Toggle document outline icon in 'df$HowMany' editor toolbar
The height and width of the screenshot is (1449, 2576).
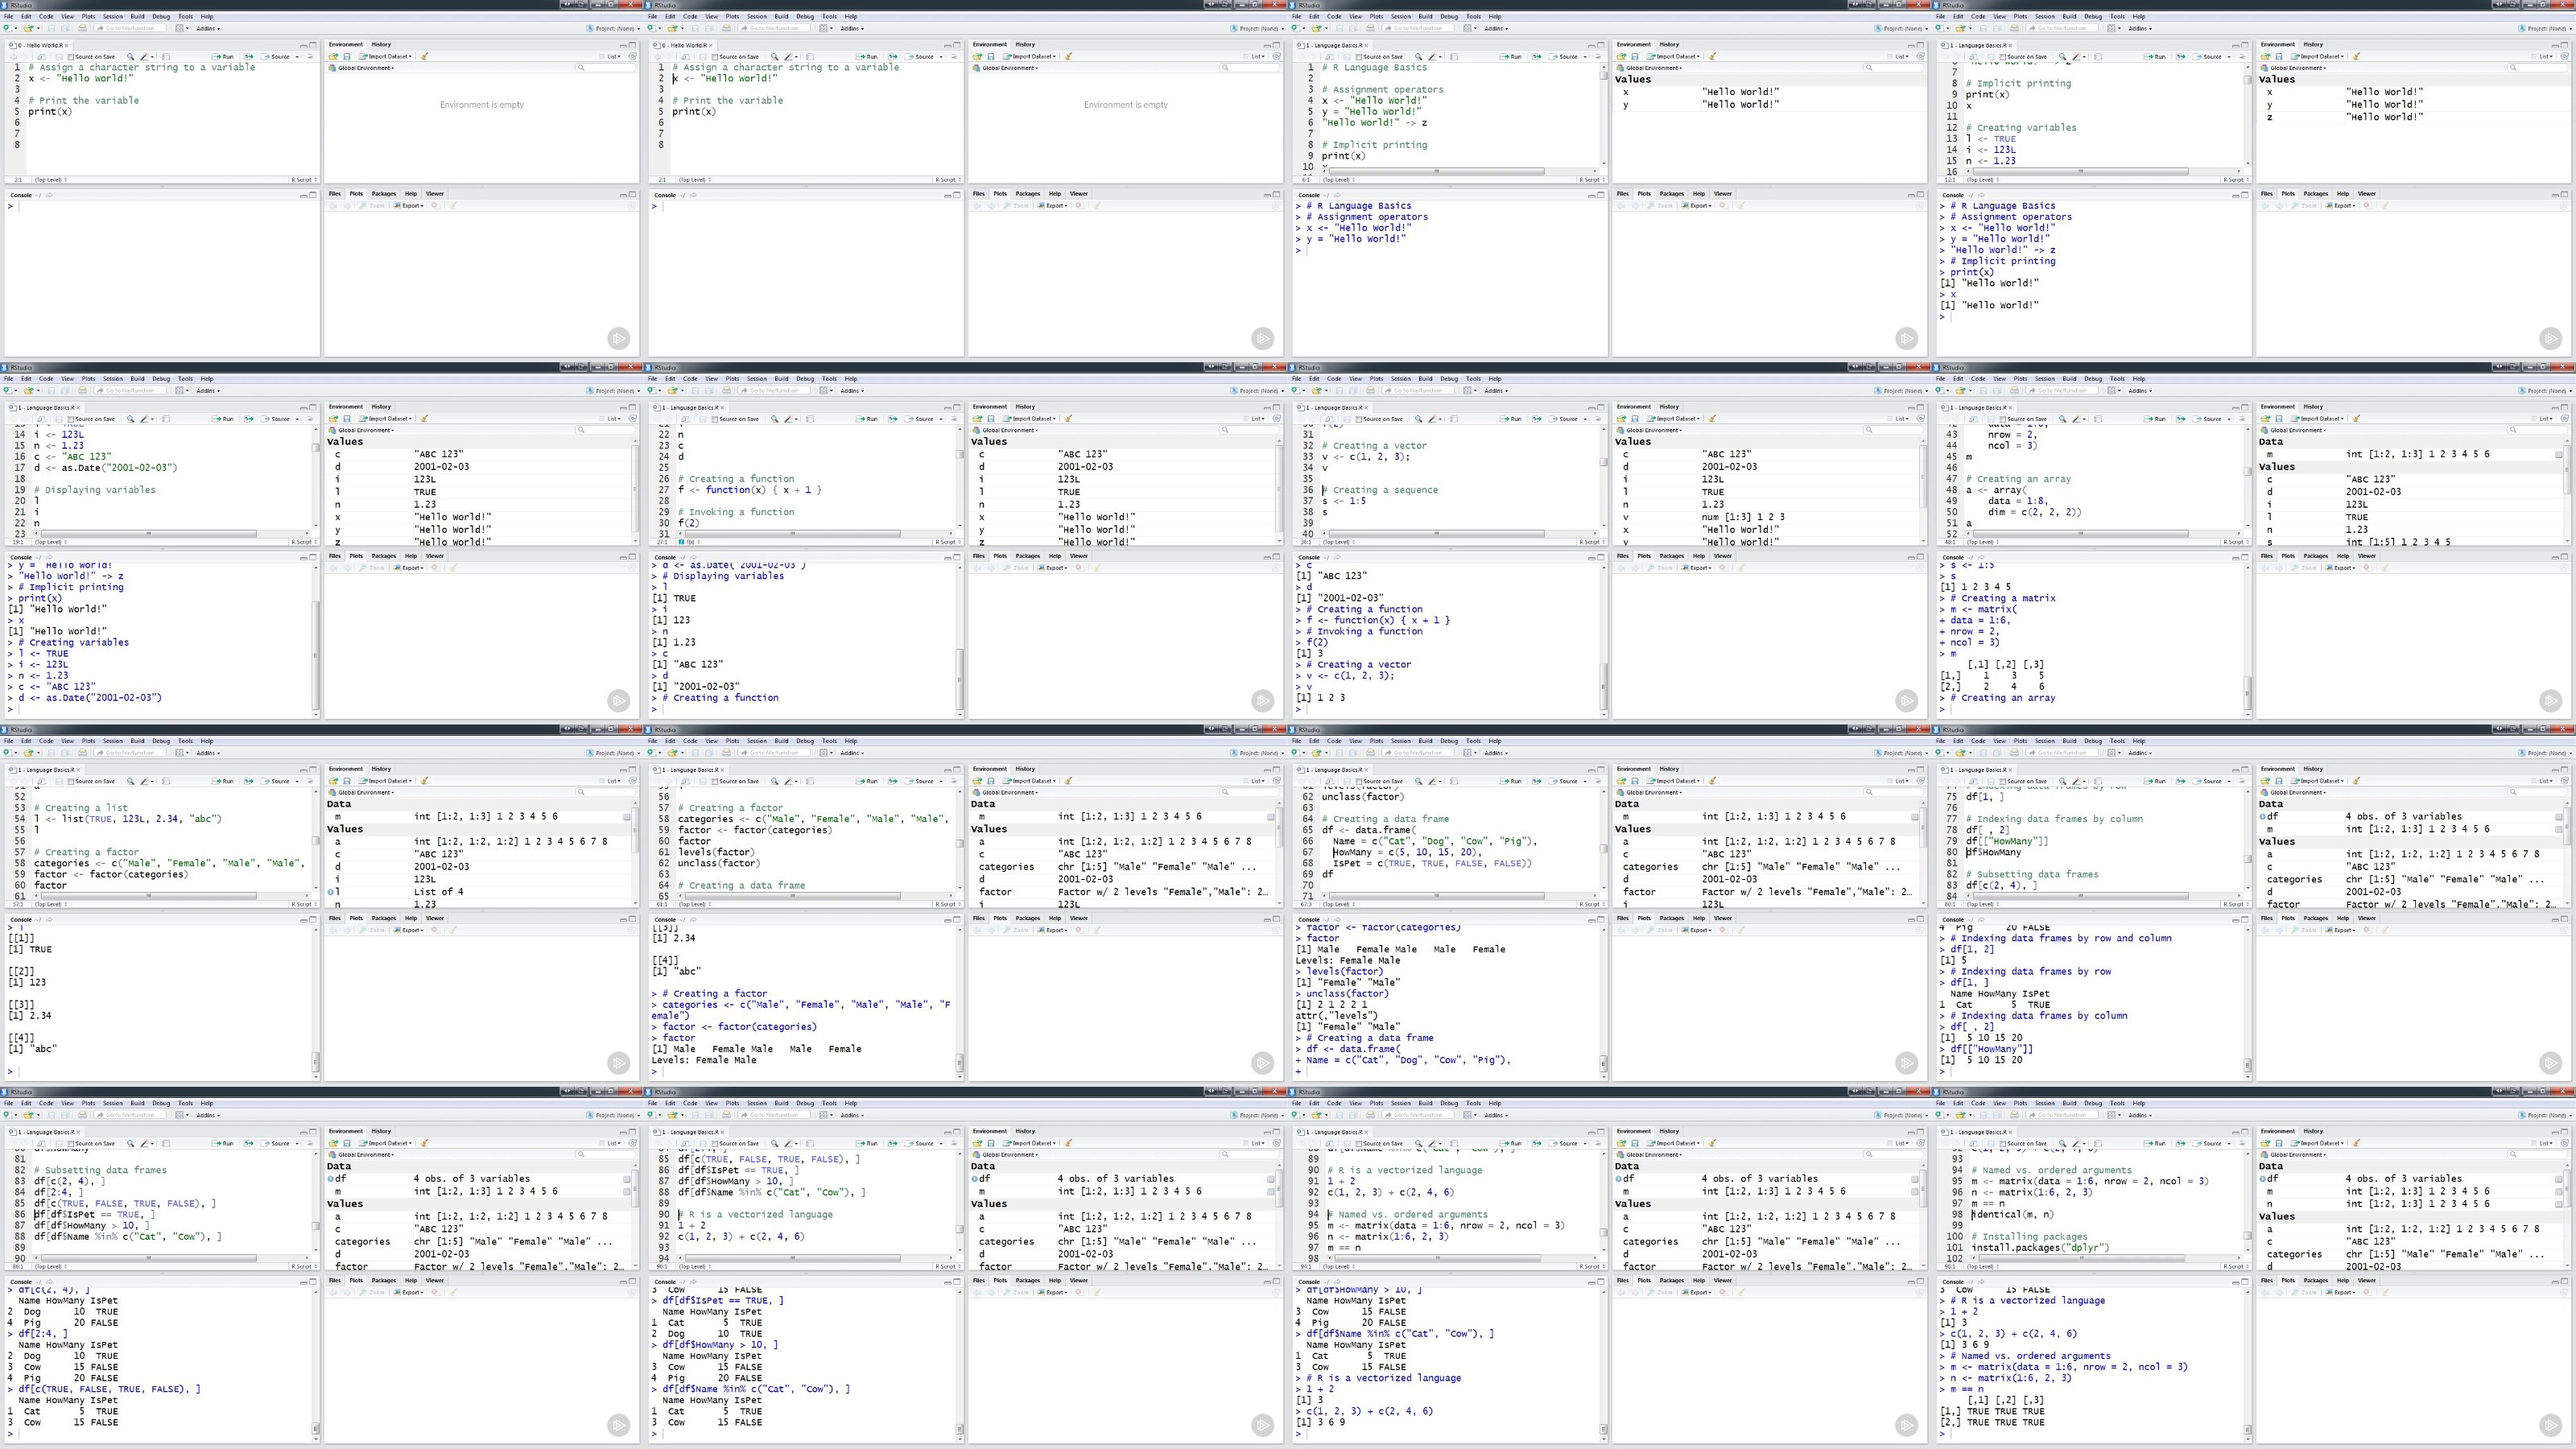click(x=2243, y=781)
